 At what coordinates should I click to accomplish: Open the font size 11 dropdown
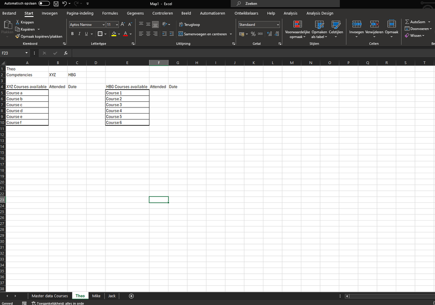tap(117, 25)
